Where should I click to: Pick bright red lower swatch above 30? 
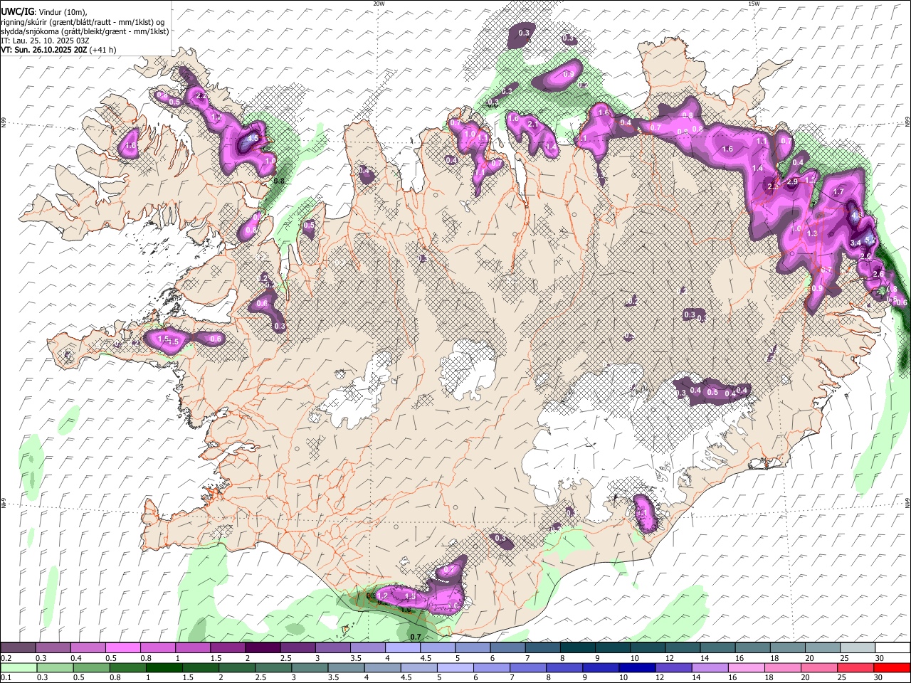click(x=892, y=667)
